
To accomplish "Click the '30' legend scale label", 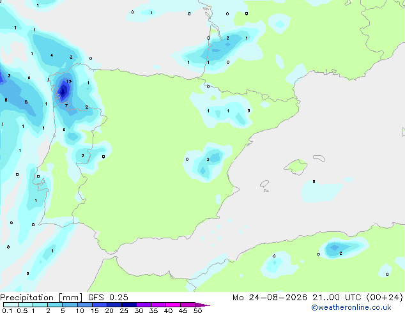I will [x=139, y=310].
